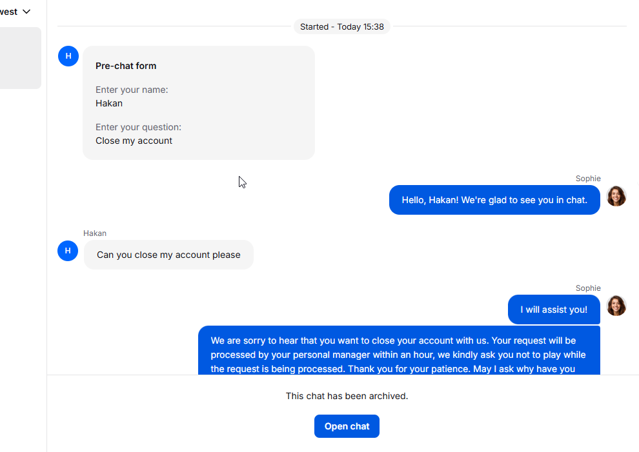Expand the dropdown chevron at top left

pyautogui.click(x=26, y=12)
